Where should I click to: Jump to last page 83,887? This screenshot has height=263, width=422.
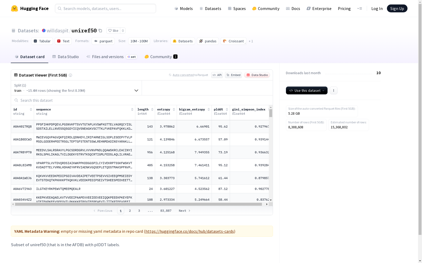pyautogui.click(x=166, y=211)
